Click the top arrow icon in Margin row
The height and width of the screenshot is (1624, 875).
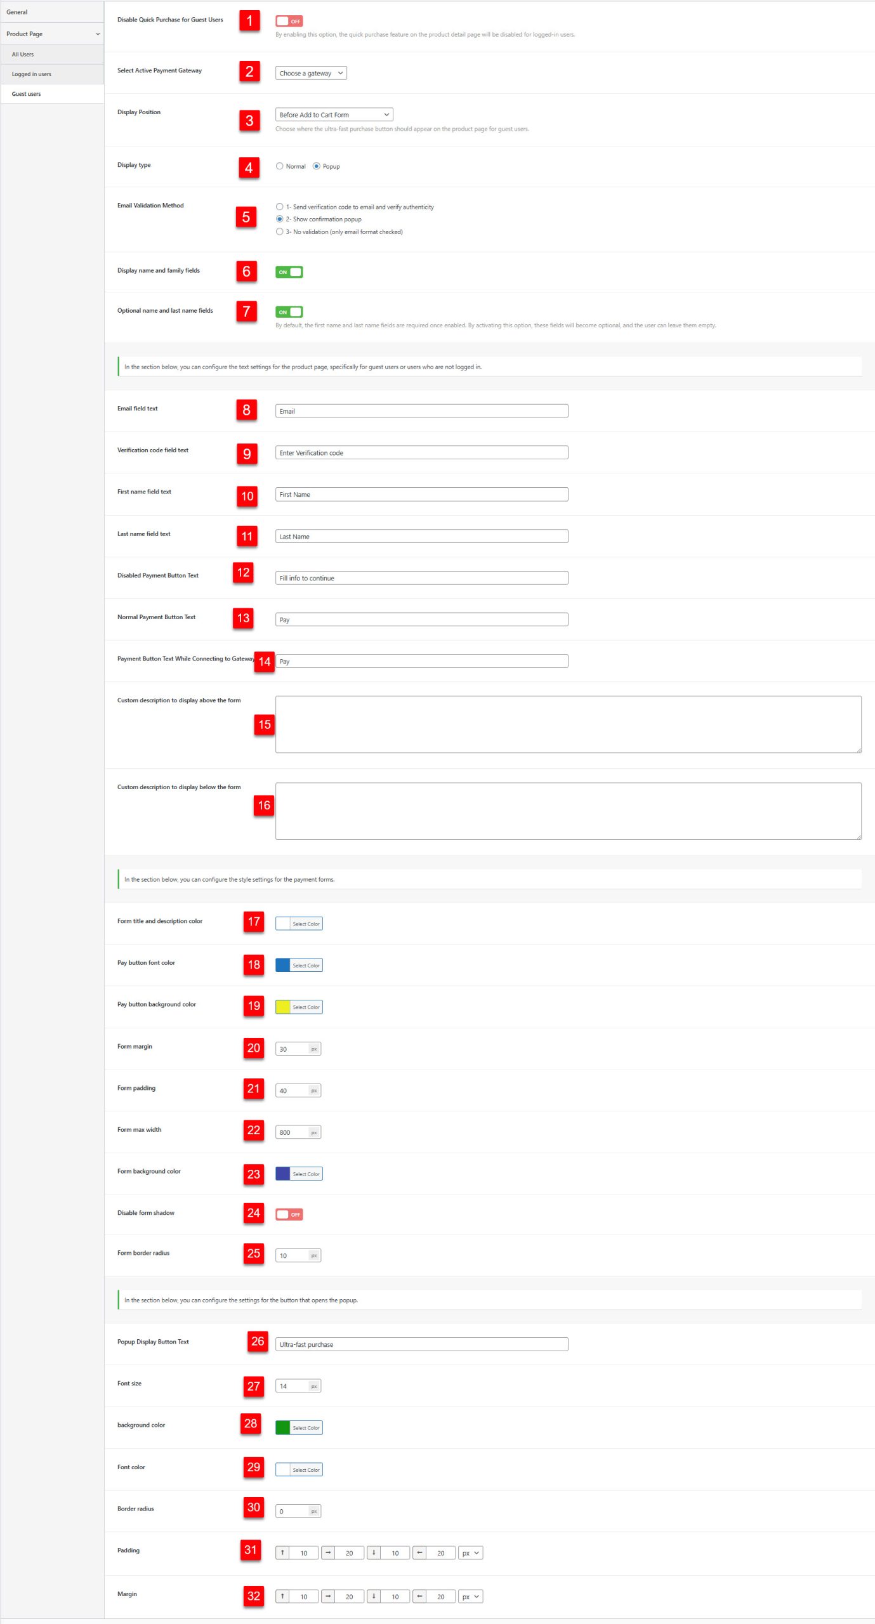pyautogui.click(x=282, y=1596)
